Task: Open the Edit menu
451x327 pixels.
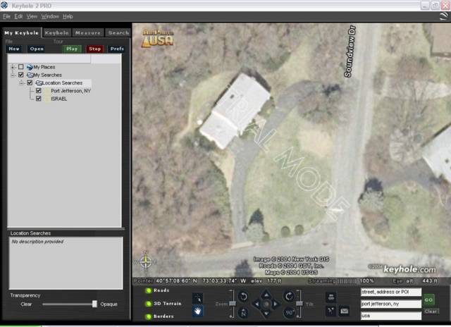Action: tap(18, 16)
